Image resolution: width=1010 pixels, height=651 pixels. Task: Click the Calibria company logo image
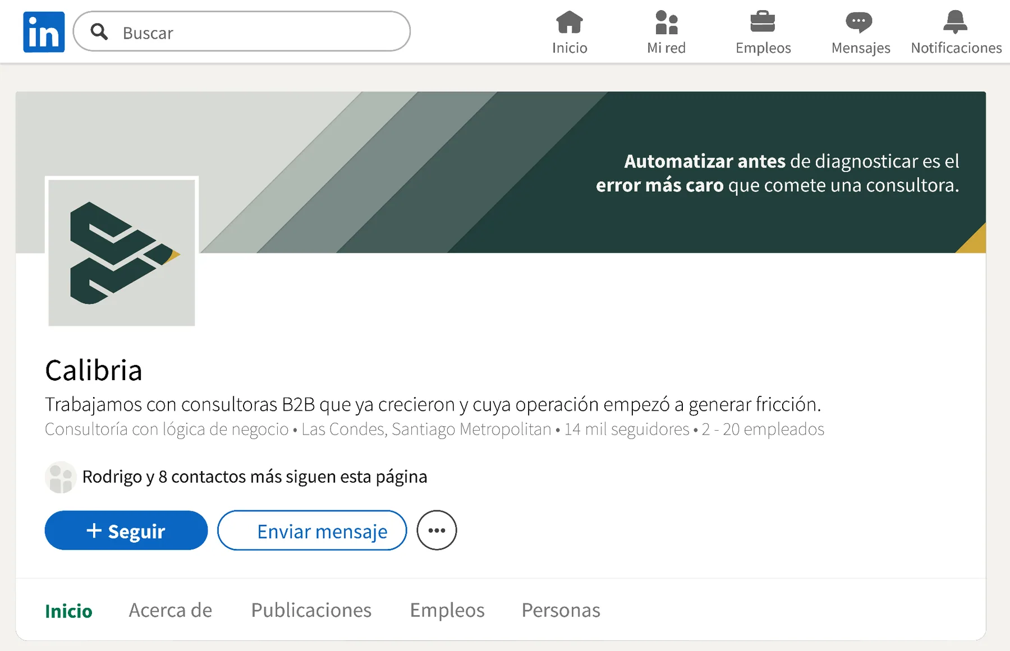[x=122, y=252]
